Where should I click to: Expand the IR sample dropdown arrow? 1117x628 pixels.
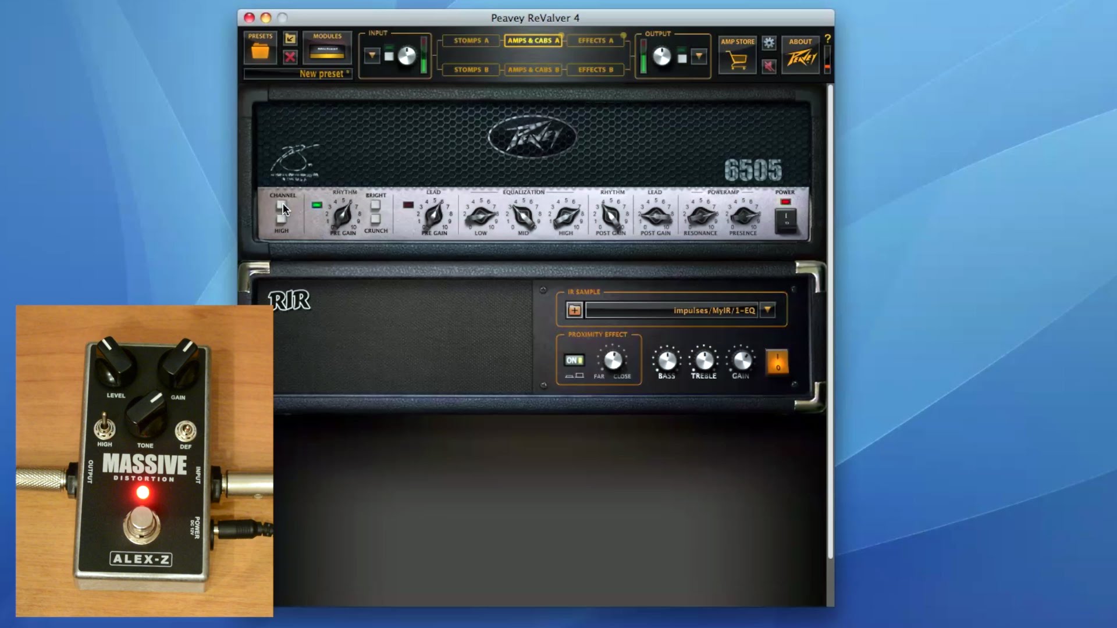point(767,310)
